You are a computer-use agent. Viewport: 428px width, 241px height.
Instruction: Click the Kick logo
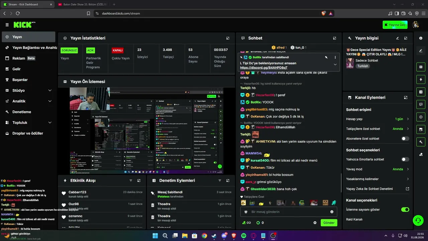pos(24,25)
